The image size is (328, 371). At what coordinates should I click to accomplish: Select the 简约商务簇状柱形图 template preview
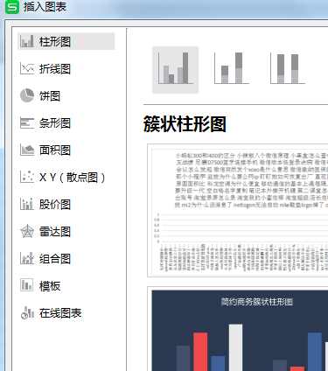[238, 329]
